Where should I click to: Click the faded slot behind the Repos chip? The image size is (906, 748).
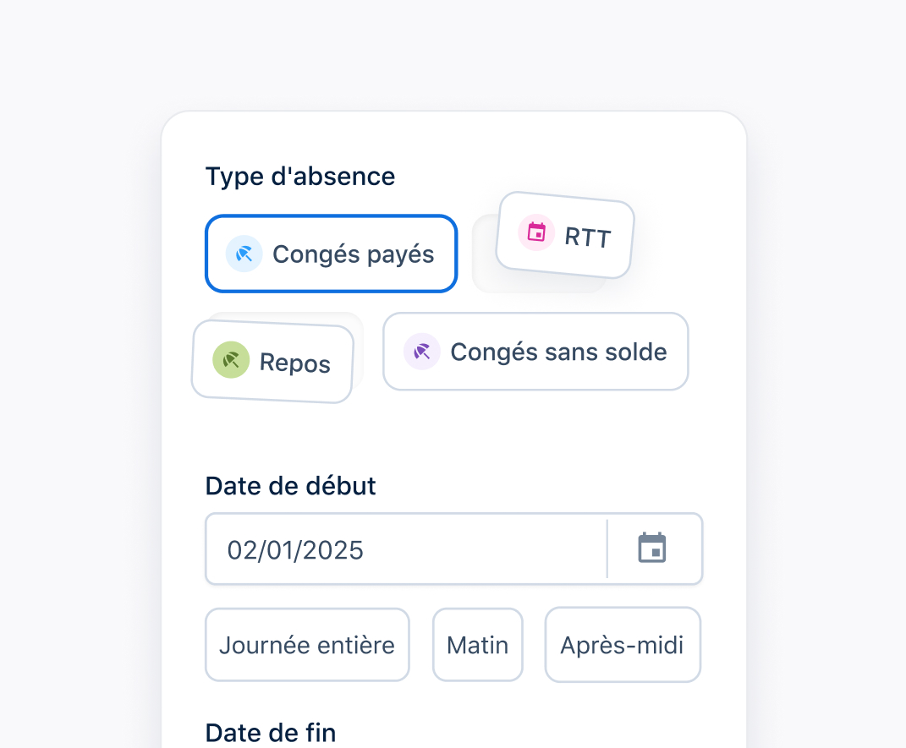pos(359,347)
